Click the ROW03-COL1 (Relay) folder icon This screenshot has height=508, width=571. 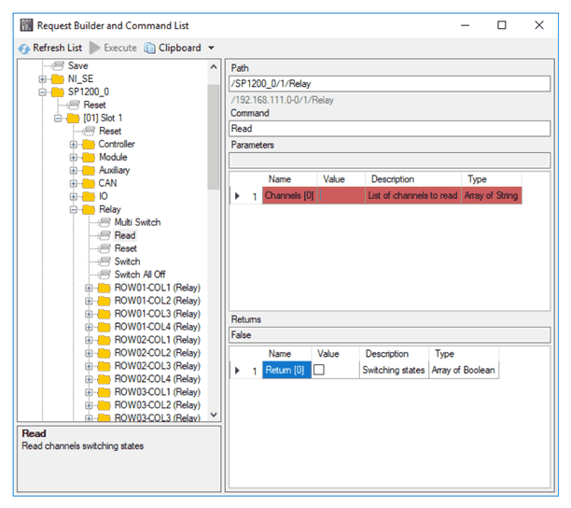click(104, 392)
